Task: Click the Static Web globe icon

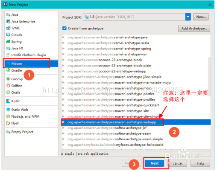Action: coord(8,110)
